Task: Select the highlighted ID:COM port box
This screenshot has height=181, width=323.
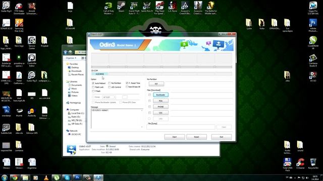Action: [100, 74]
